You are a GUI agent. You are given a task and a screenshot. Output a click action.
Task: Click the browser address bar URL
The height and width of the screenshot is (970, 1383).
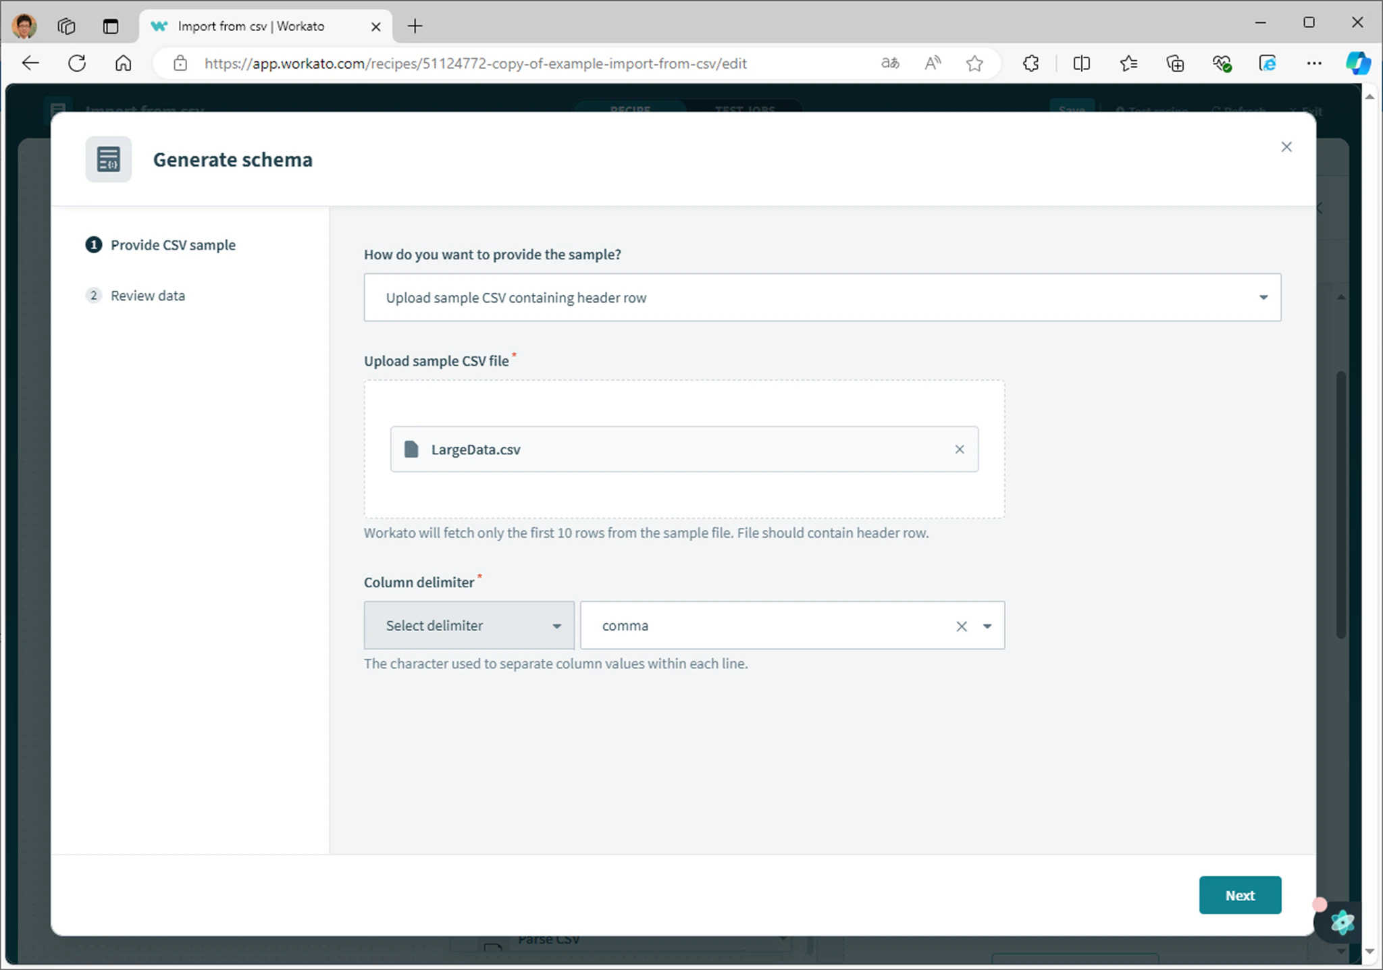[x=475, y=63]
